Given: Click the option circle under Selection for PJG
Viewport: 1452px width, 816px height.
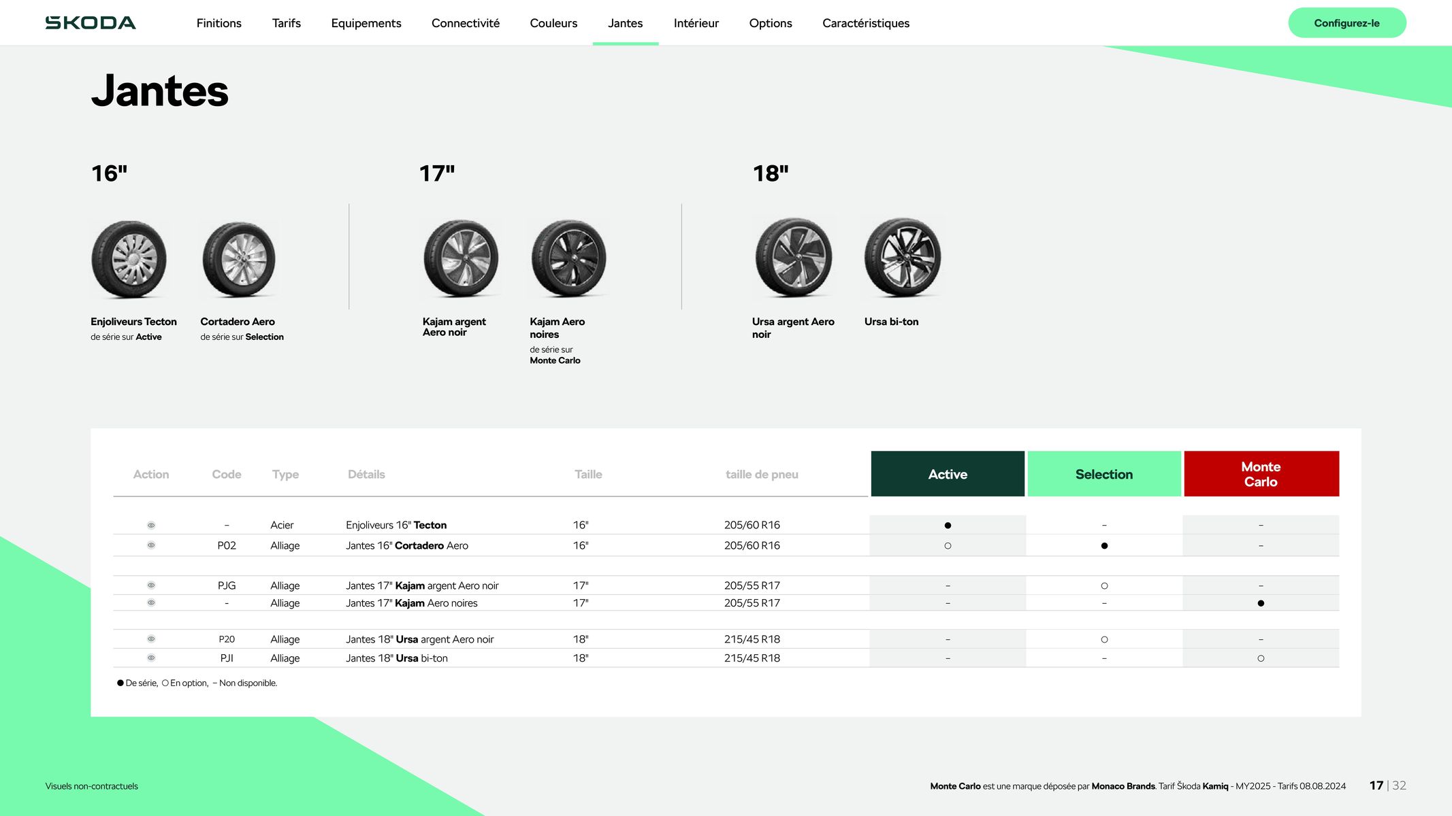Looking at the screenshot, I should click(1104, 585).
